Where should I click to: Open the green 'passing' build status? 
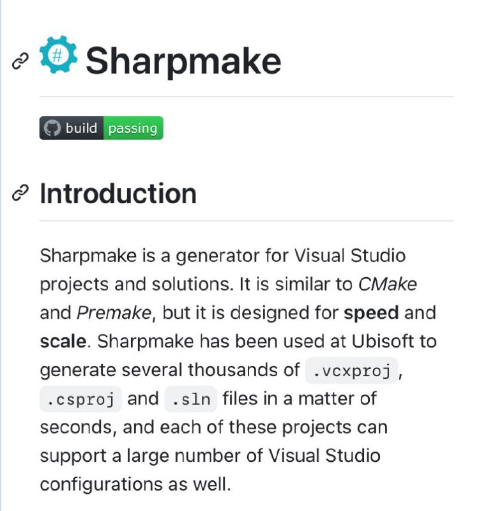tap(133, 128)
